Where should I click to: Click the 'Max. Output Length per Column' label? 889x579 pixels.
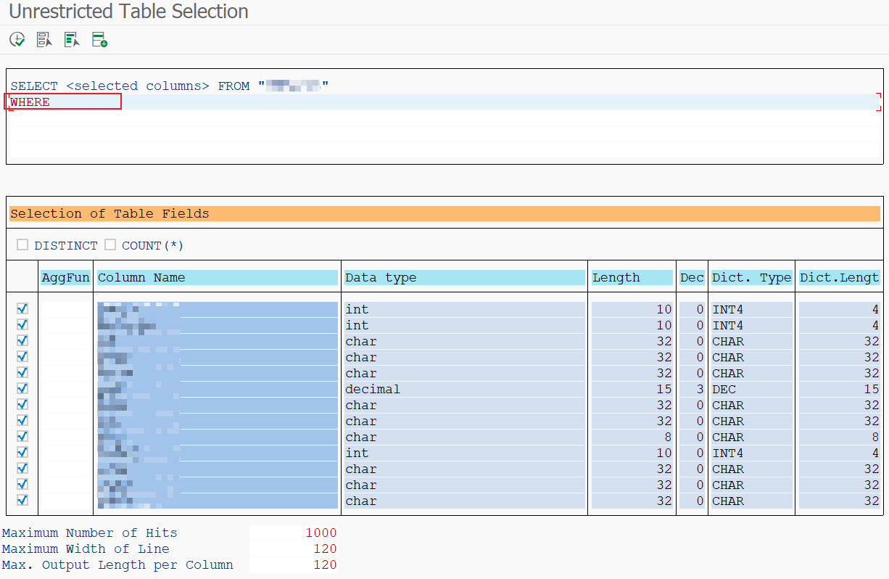117,565
